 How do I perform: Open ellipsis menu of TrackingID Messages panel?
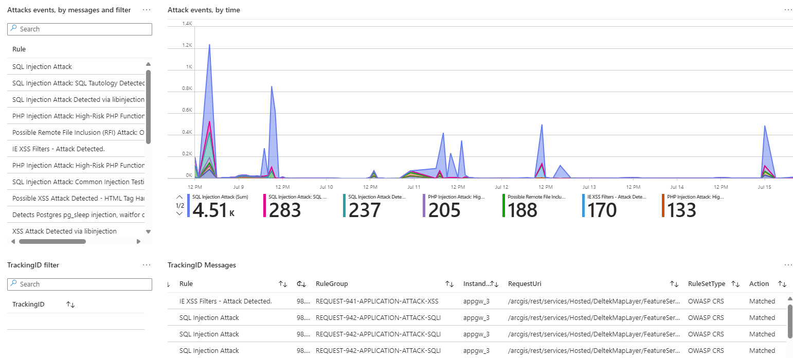788,265
